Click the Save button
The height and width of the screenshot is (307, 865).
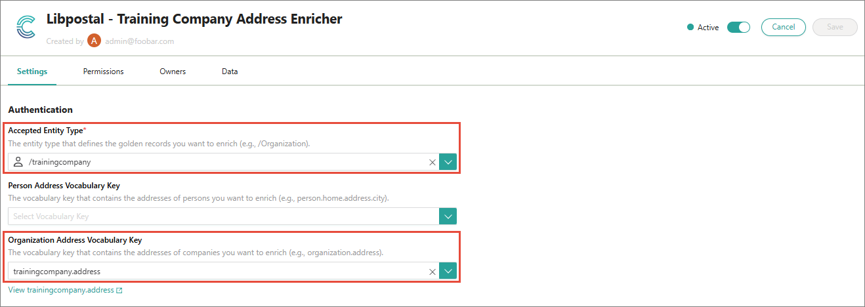pos(835,27)
